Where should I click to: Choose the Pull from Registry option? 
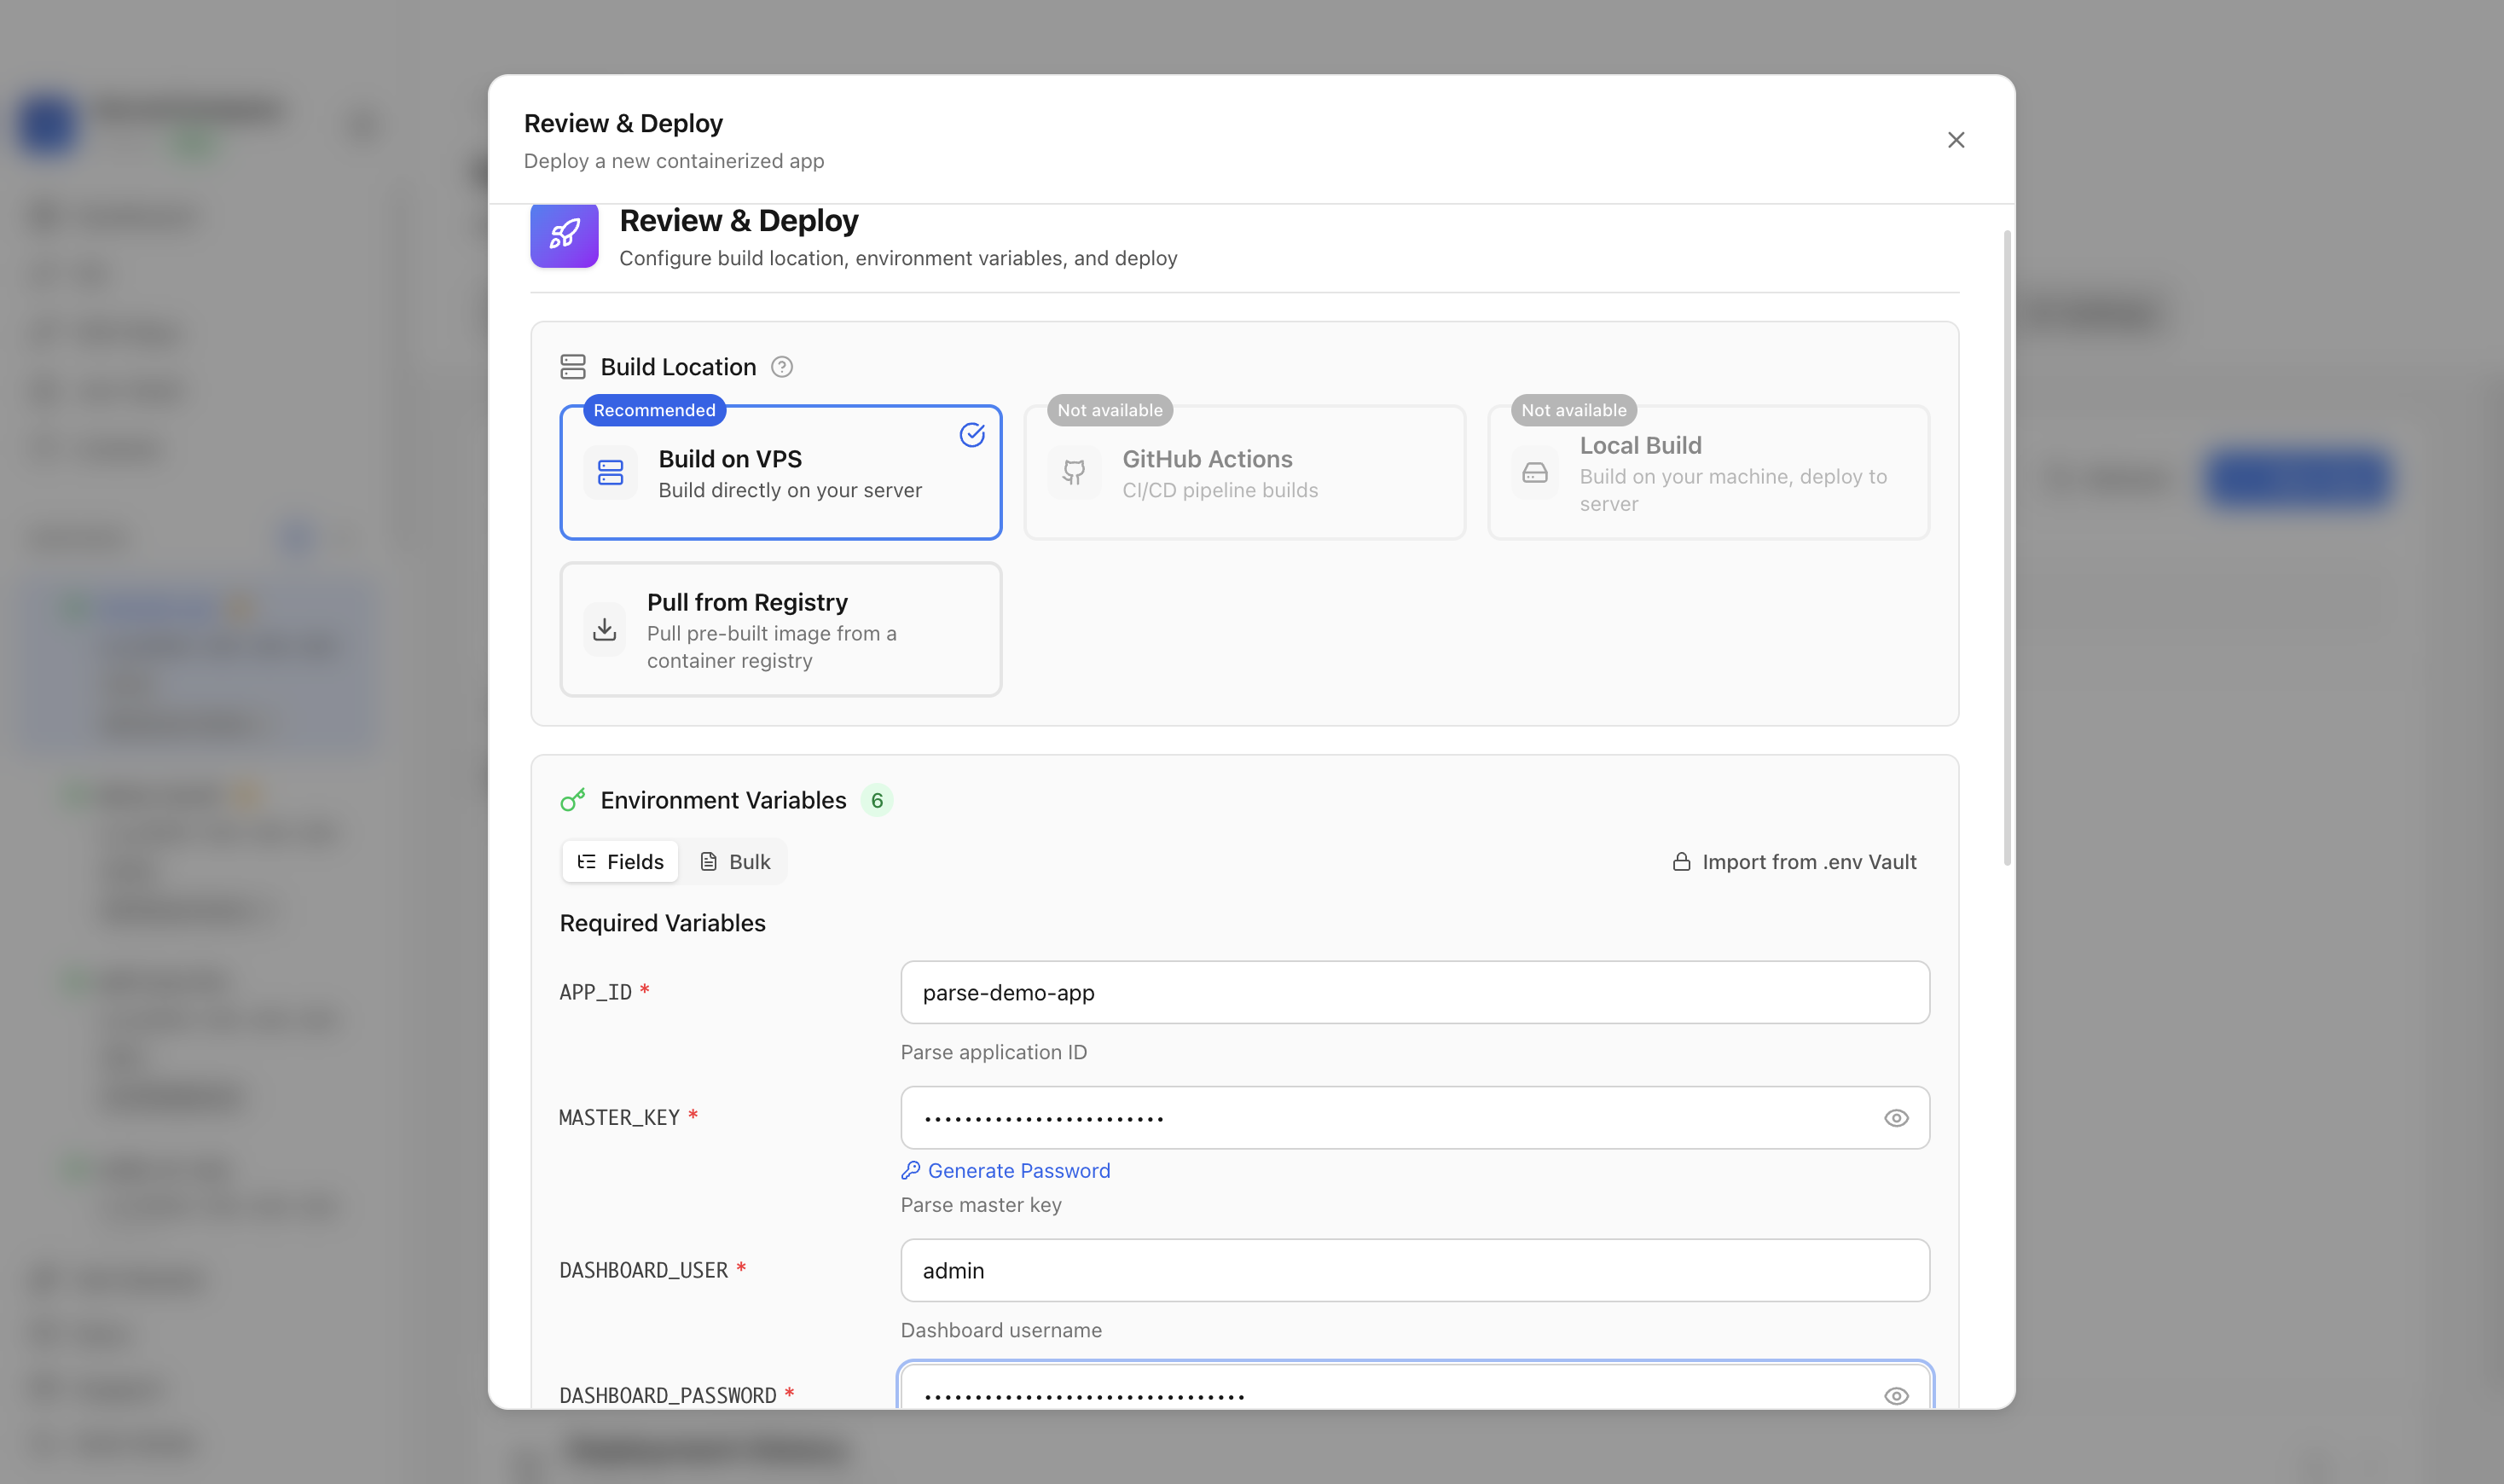pos(781,629)
